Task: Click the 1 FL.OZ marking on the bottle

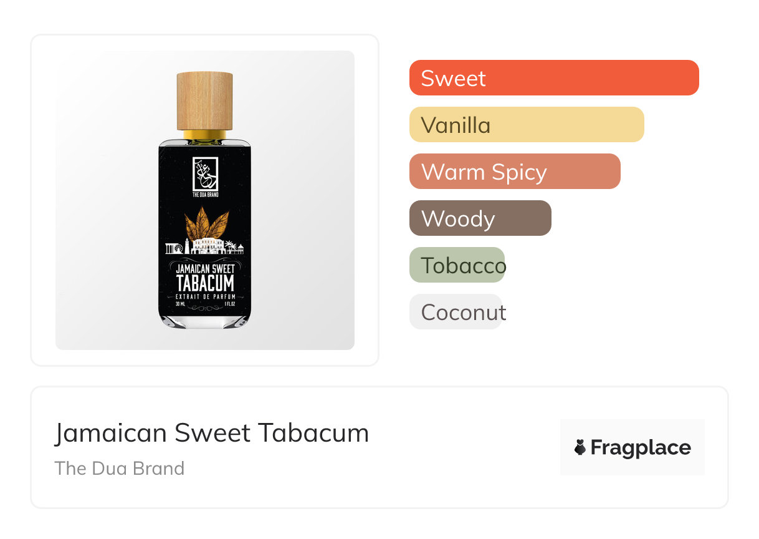Action: point(229,304)
